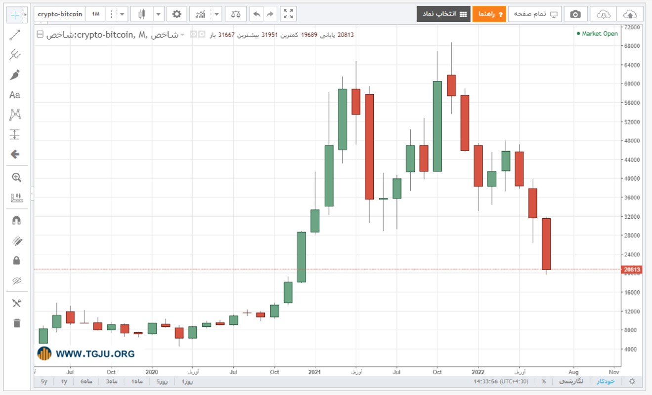Open the indicators dropdown arrow
The width and height of the screenshot is (652, 395).
(217, 14)
